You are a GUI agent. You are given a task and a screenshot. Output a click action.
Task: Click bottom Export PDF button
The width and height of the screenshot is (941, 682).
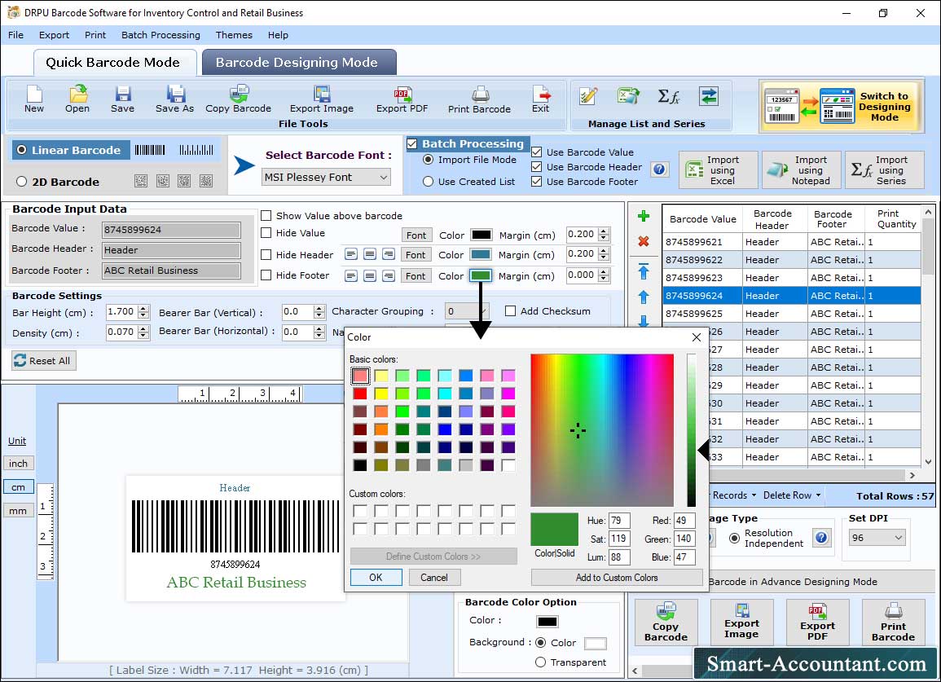tap(817, 622)
